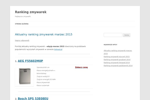The height and width of the screenshot is (100, 150).
Task: Click bold text edycja marzec 2015
Action: coord(55,46)
